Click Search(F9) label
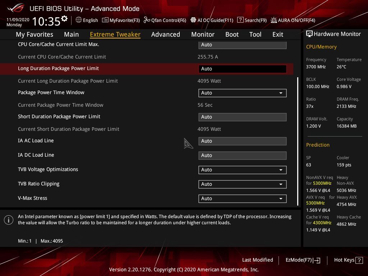 tap(256, 20)
